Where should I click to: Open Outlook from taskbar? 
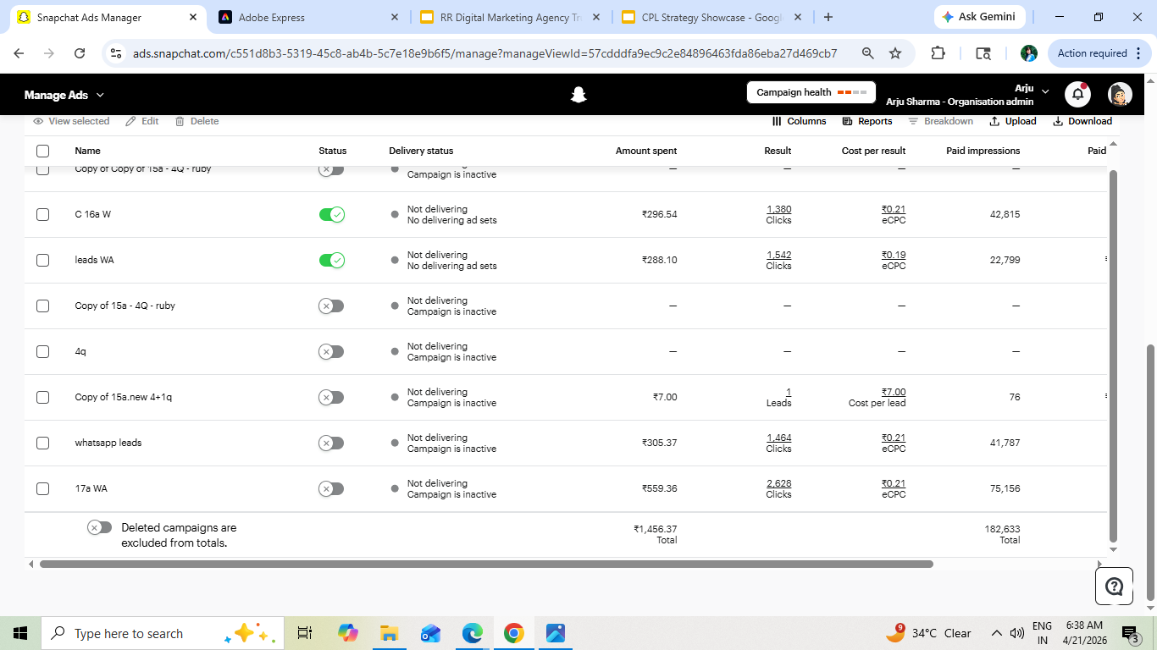430,633
